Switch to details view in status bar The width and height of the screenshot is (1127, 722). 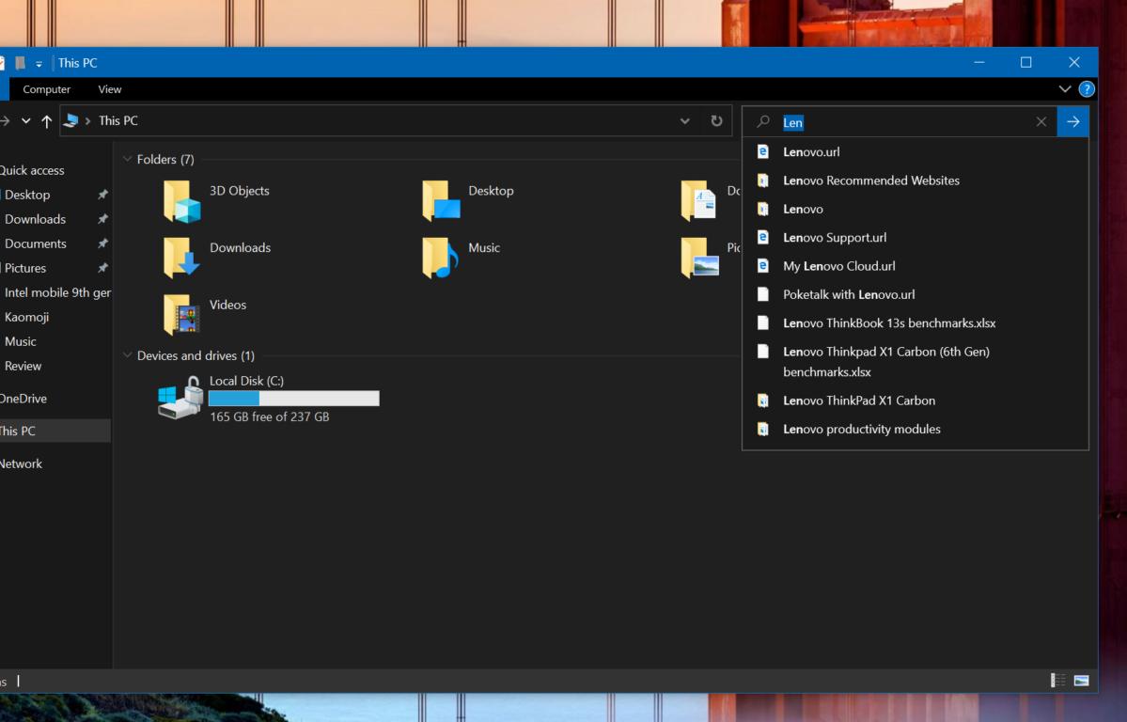(1058, 680)
